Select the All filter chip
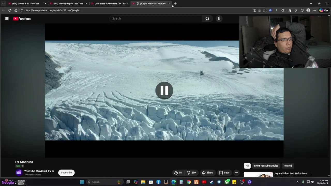331x186 pixels. point(247,166)
